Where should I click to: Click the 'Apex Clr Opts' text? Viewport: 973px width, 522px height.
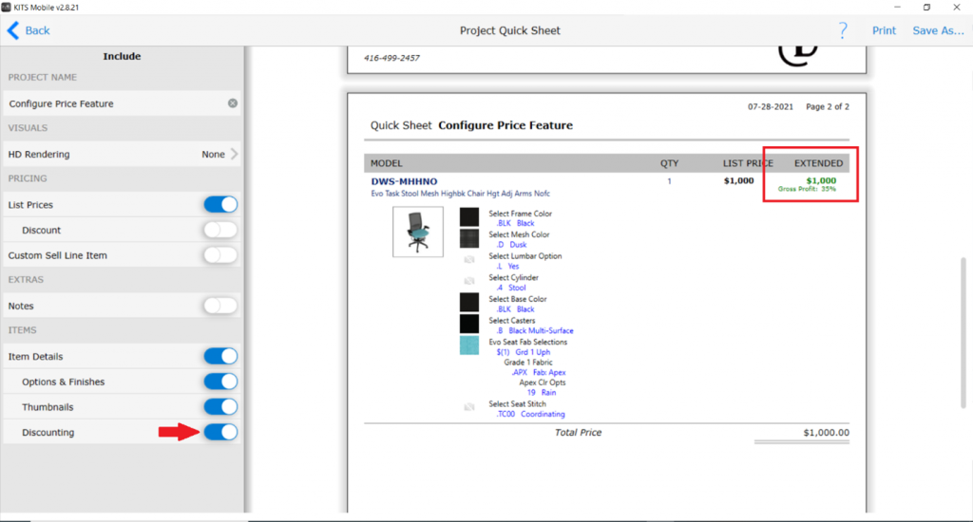[x=543, y=382]
